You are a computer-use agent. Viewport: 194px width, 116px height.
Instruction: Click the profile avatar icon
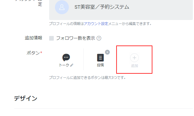[62, 7]
